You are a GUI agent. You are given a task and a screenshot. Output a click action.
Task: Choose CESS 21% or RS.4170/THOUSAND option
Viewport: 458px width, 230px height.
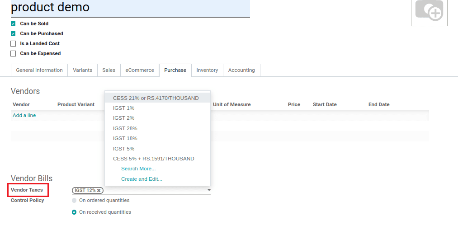tap(157, 98)
